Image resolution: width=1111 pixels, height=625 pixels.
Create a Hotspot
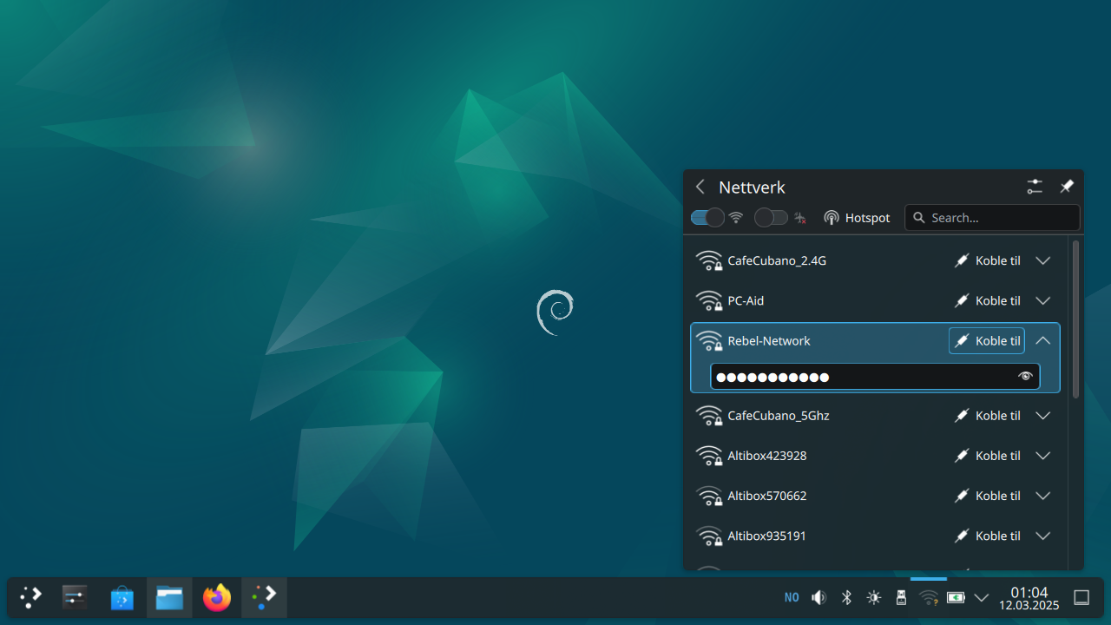pos(857,218)
